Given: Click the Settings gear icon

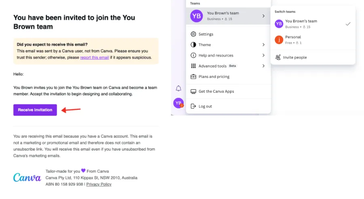Looking at the screenshot, I should pos(193,34).
